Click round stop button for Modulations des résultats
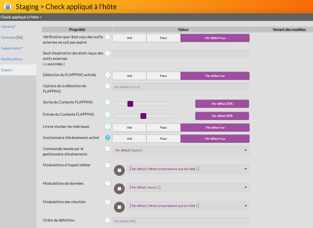Screen dimensions: 313x228 (x=119, y=207)
